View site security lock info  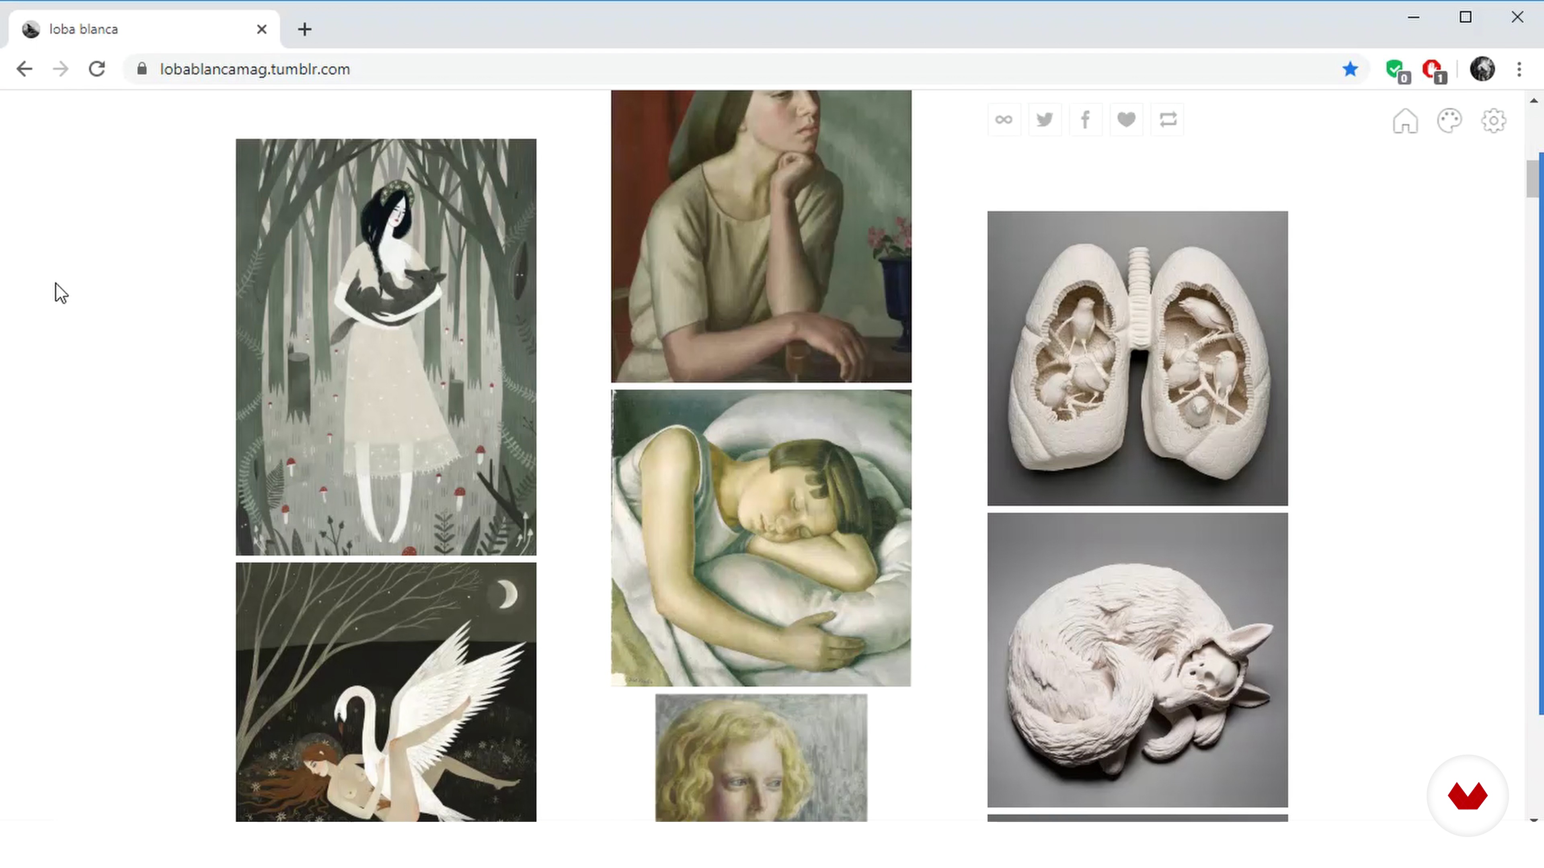pyautogui.click(x=142, y=69)
